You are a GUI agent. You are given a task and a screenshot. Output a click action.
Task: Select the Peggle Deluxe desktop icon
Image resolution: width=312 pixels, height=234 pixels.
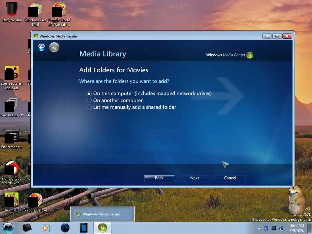point(36,202)
